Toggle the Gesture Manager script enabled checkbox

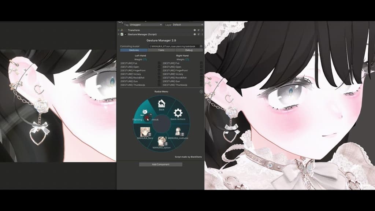[x=126, y=34]
